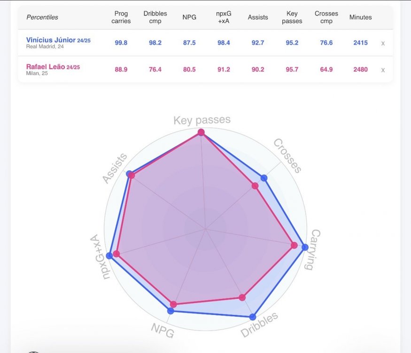
Task: Sort by Key passes column header
Action: click(x=292, y=17)
